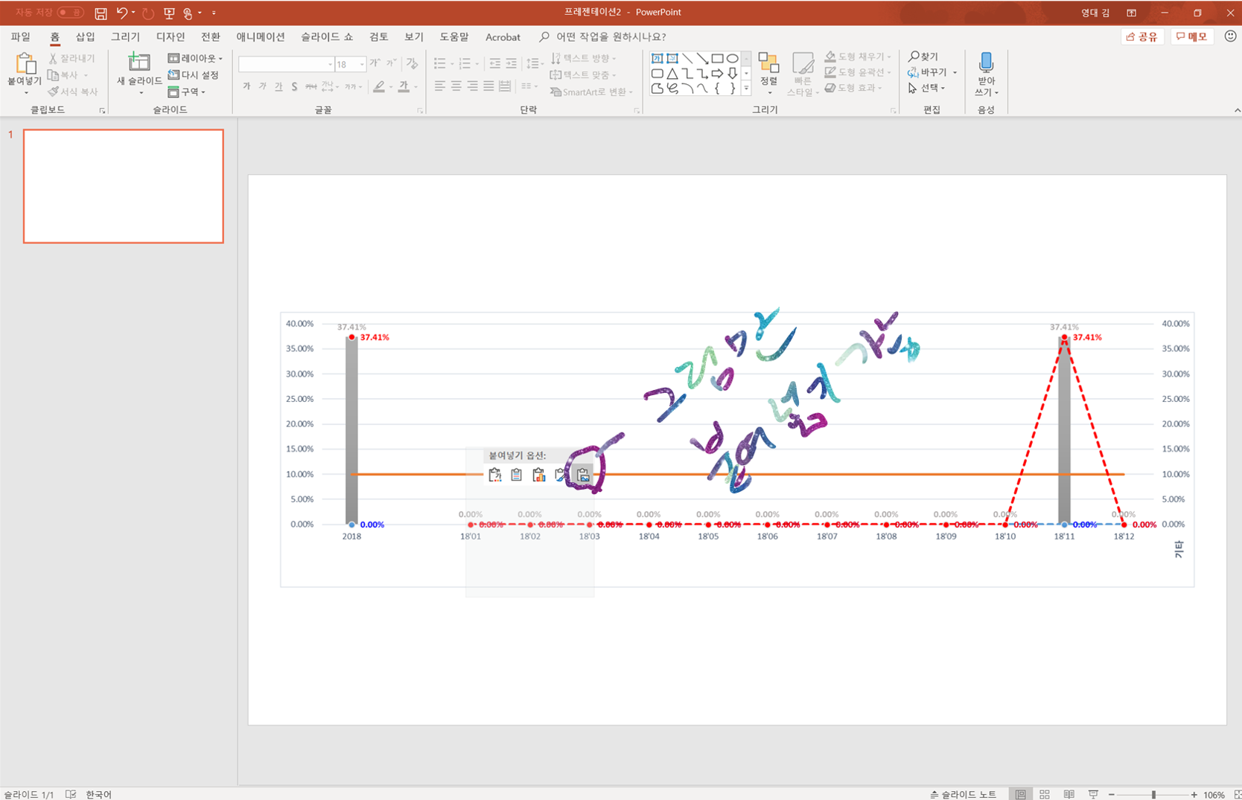
Task: Choose the Keep Source Formatting paste icon
Action: pos(495,475)
